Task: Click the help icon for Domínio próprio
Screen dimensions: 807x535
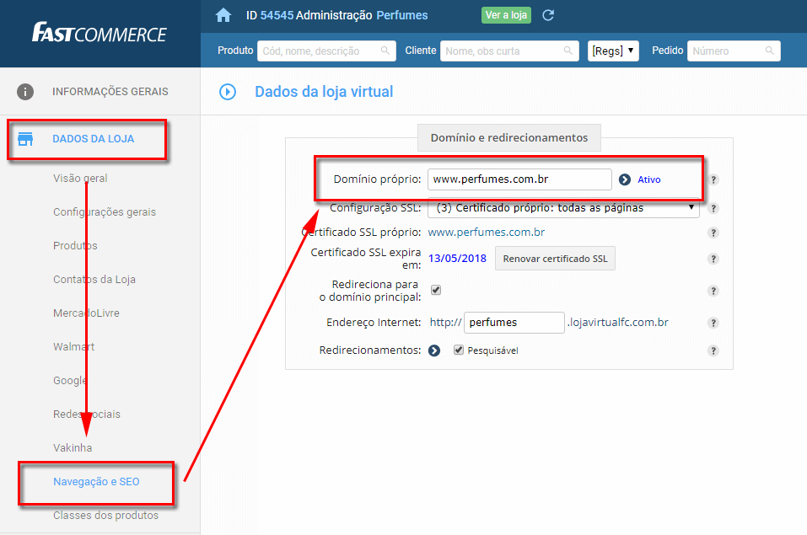Action: [x=713, y=179]
